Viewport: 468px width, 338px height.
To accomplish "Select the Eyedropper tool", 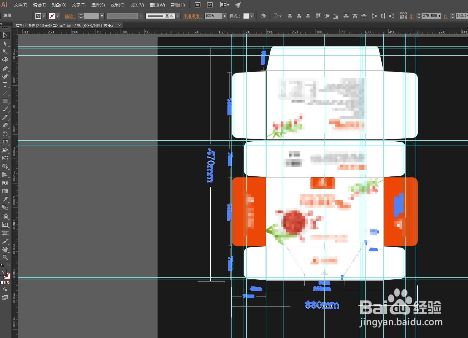I will pos(5,199).
